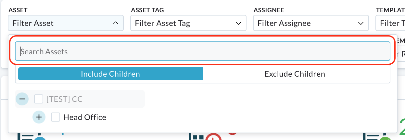This screenshot has width=405, height=140.
Task: Click into the Search Assets field
Action: (x=203, y=51)
